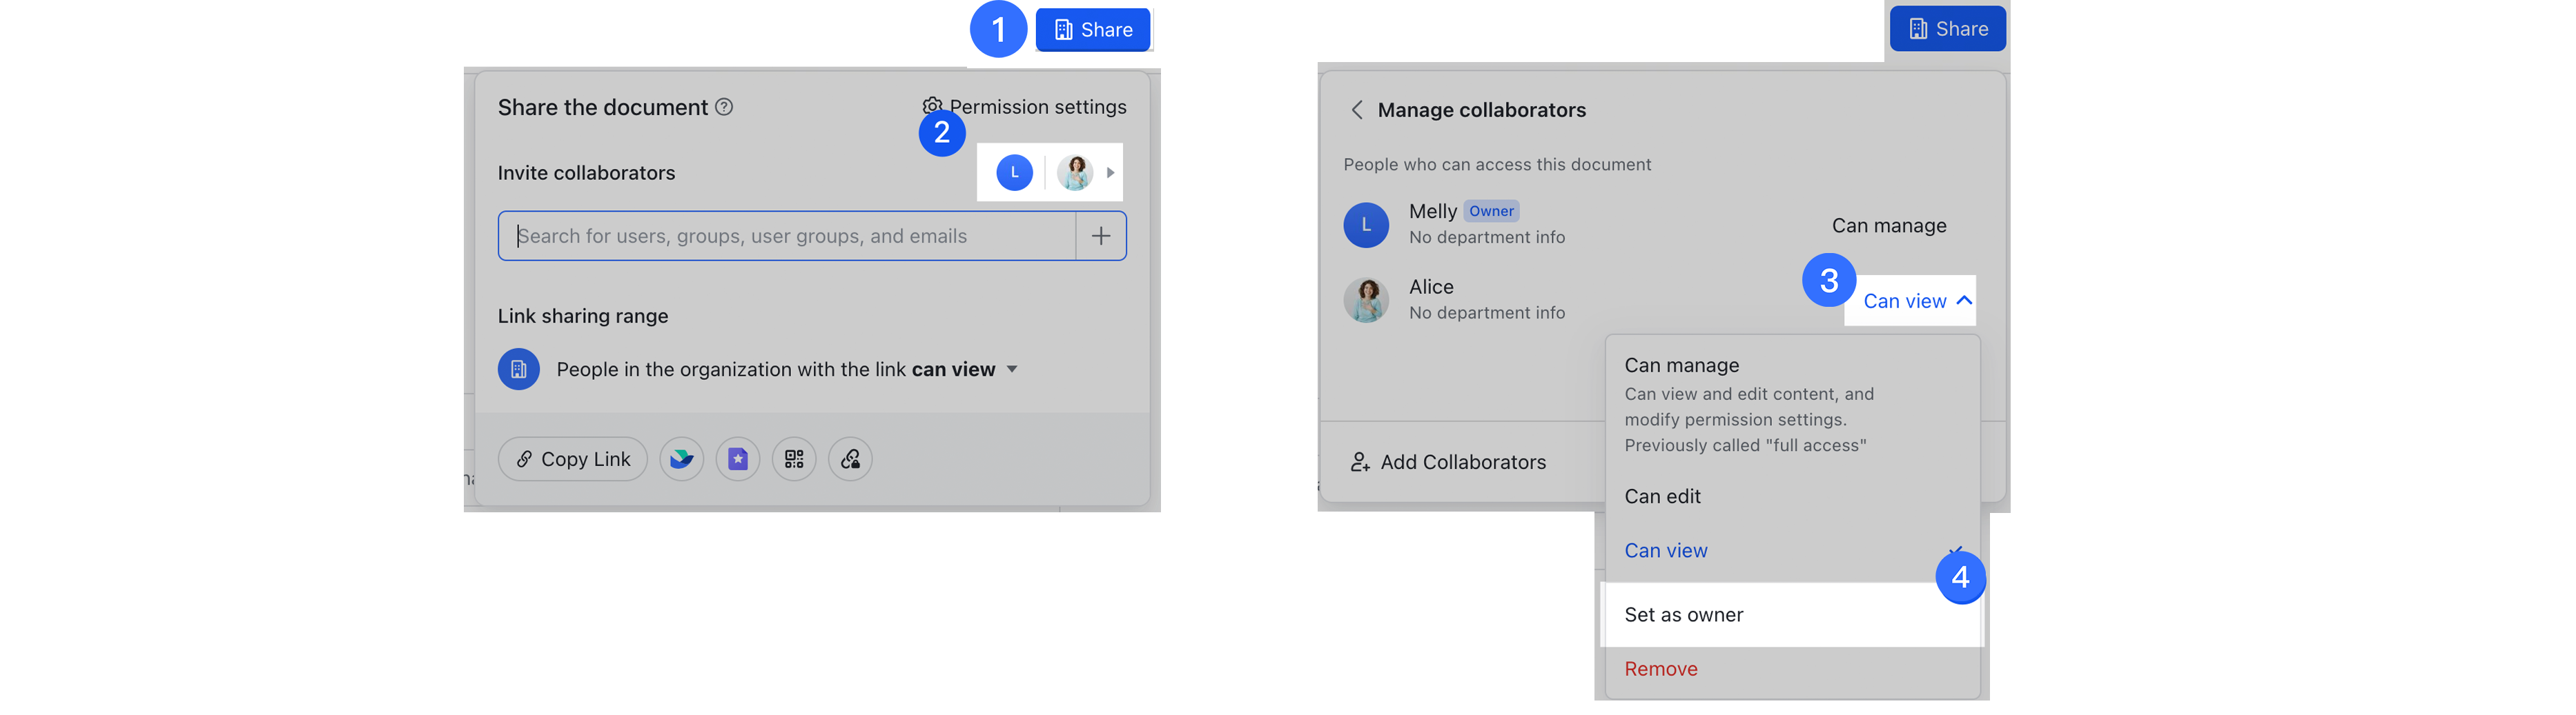2576x715 pixels.
Task: Click the right-side Share button
Action: click(1947, 29)
